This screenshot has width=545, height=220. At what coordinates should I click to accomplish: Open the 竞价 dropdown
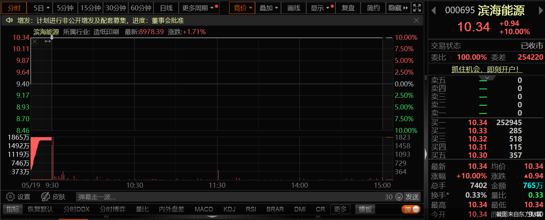242,8
